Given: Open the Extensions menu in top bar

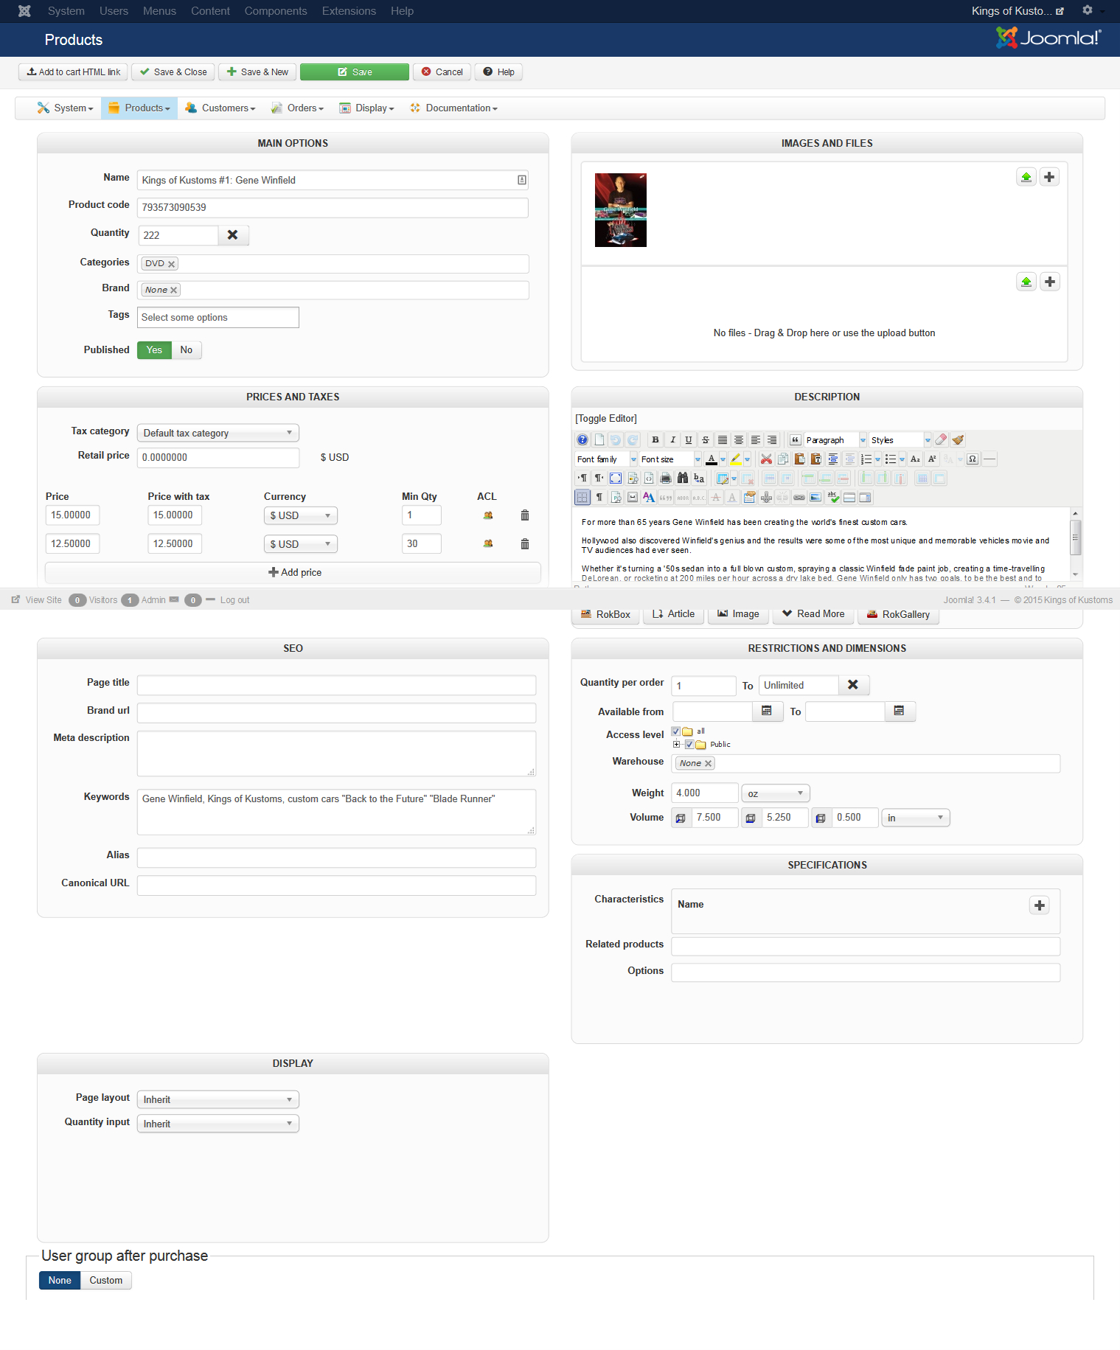Looking at the screenshot, I should 349,11.
